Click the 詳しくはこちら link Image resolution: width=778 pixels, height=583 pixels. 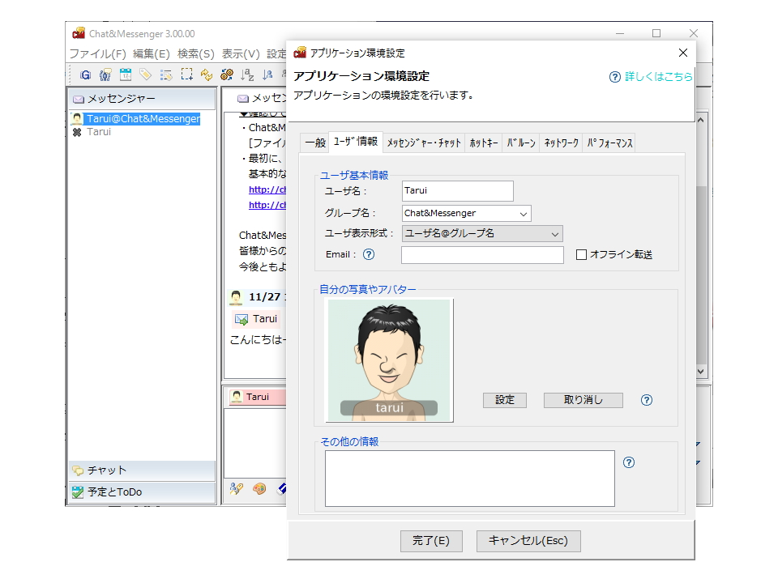[x=660, y=77]
